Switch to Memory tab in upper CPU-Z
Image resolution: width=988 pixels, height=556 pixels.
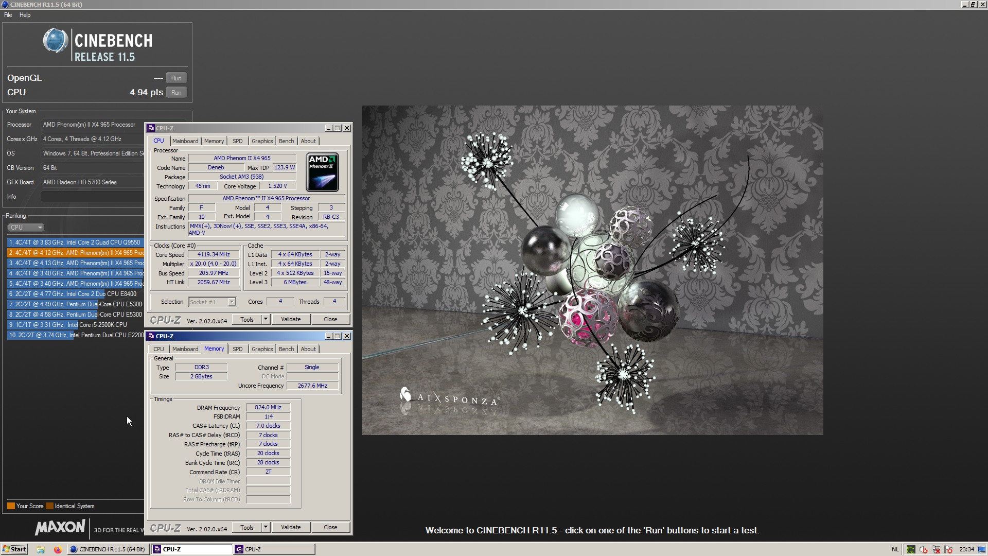coord(214,141)
